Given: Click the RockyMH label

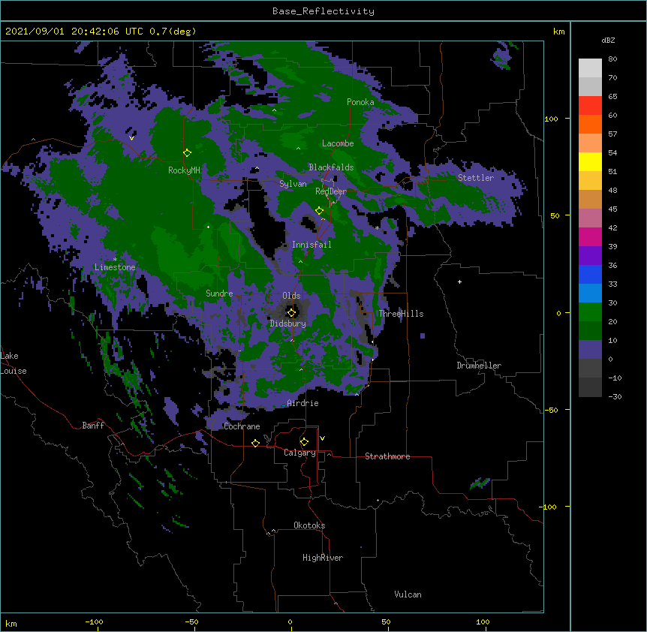Looking at the screenshot, I should pyautogui.click(x=184, y=170).
